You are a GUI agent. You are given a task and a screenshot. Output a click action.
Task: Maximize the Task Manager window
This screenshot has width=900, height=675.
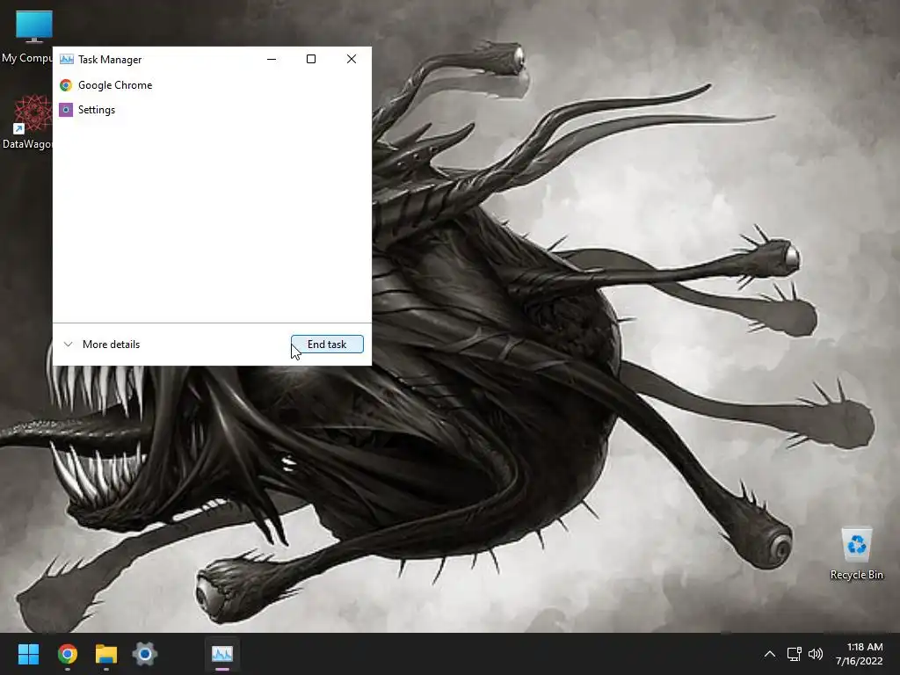[x=311, y=59]
